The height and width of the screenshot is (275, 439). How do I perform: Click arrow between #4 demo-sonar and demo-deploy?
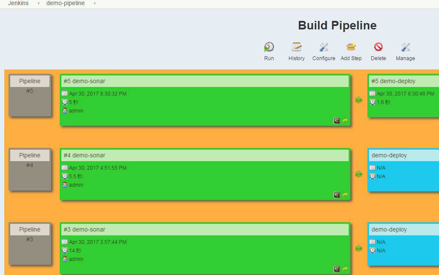[x=358, y=174]
